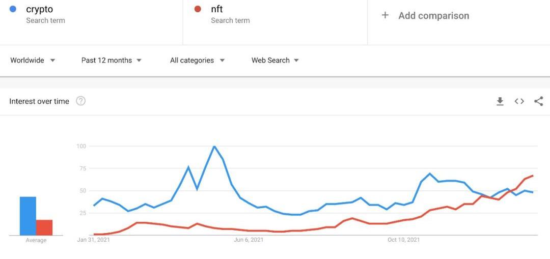Open the Interest over time help icon
This screenshot has width=550, height=259.
(80, 101)
